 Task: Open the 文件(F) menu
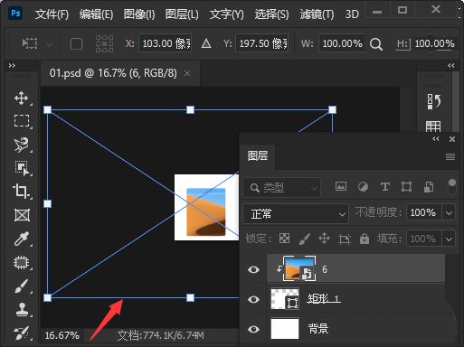[x=52, y=14]
